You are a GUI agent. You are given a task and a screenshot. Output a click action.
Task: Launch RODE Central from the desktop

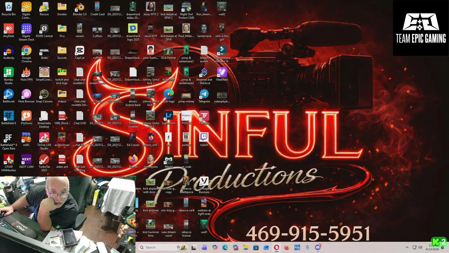44,31
